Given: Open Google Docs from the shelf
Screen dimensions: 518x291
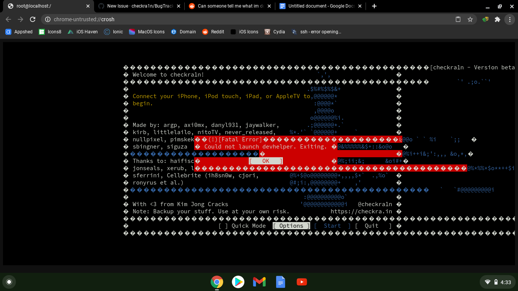Looking at the screenshot, I should 280,282.
